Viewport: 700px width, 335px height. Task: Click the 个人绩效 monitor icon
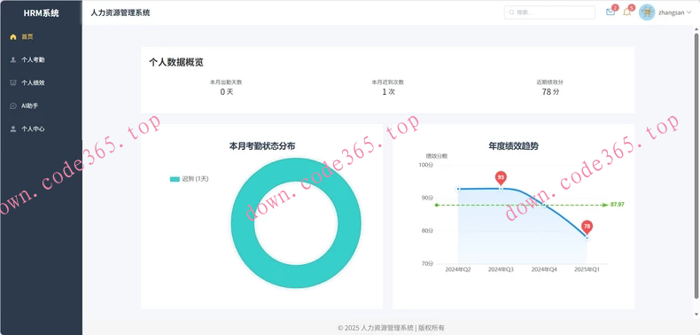(x=13, y=82)
